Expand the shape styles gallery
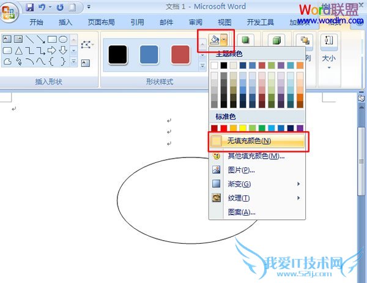Viewport: 367px width, 283px height. [202, 66]
